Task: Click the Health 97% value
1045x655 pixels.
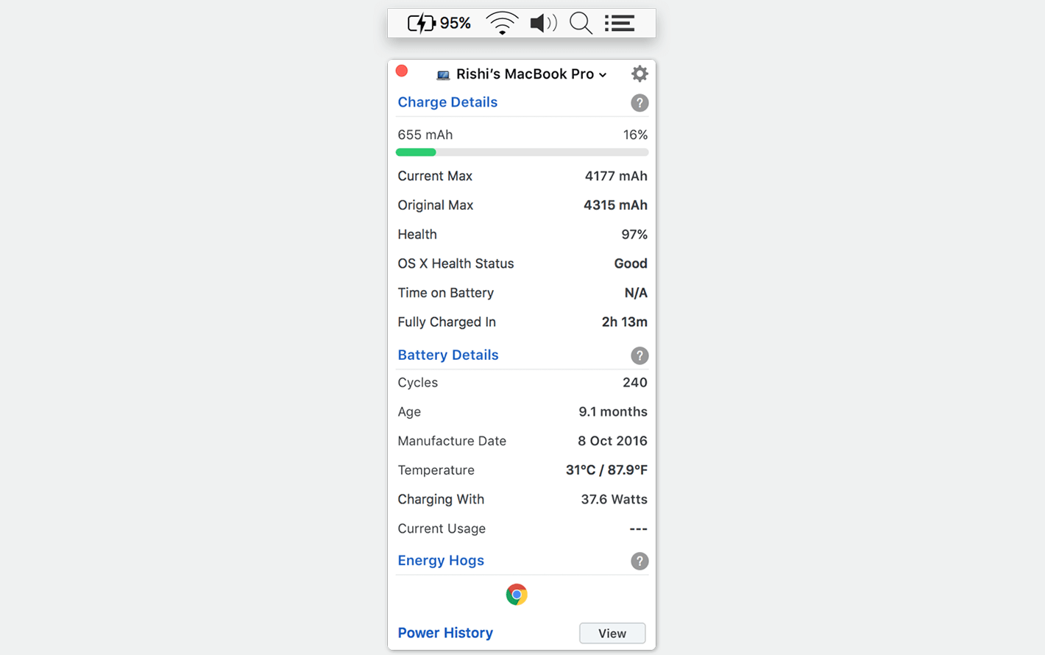Action: (634, 235)
